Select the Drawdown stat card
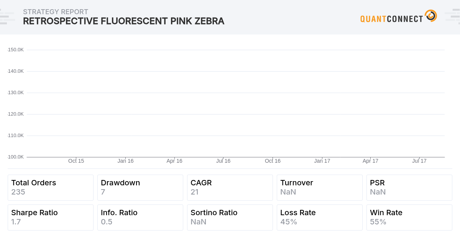The image size is (460, 242). pyautogui.click(x=140, y=188)
